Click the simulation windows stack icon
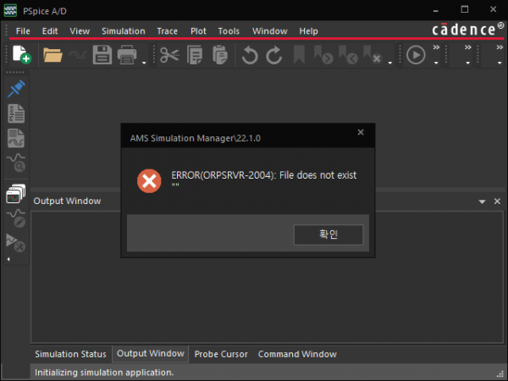 click(x=16, y=194)
